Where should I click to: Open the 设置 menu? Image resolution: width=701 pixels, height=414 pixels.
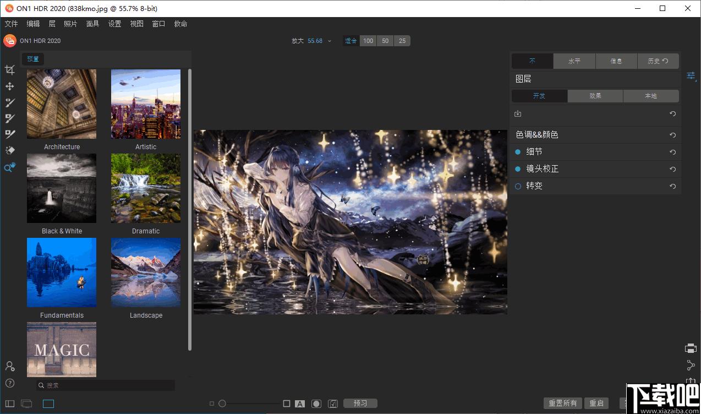pyautogui.click(x=114, y=24)
